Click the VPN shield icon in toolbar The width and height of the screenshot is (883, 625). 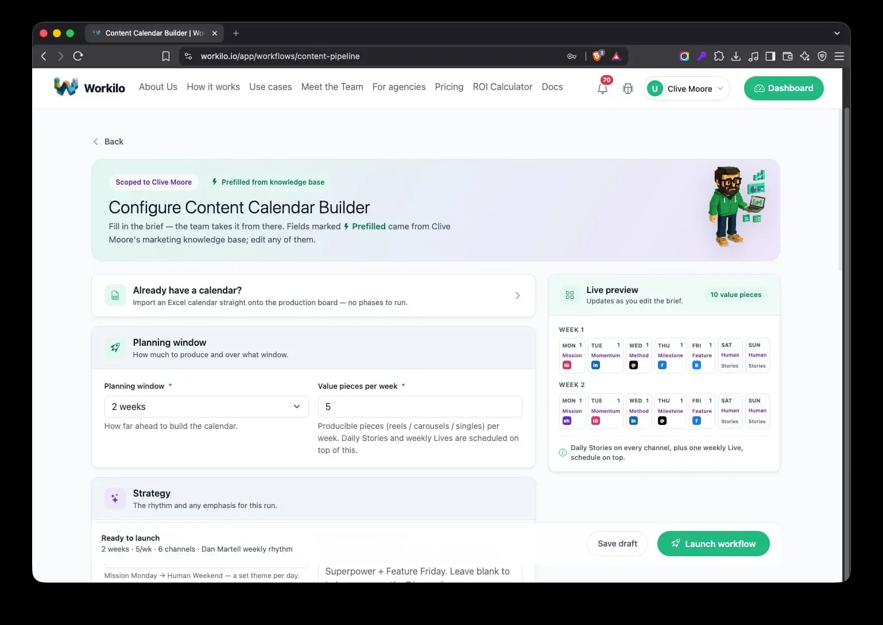tap(822, 56)
